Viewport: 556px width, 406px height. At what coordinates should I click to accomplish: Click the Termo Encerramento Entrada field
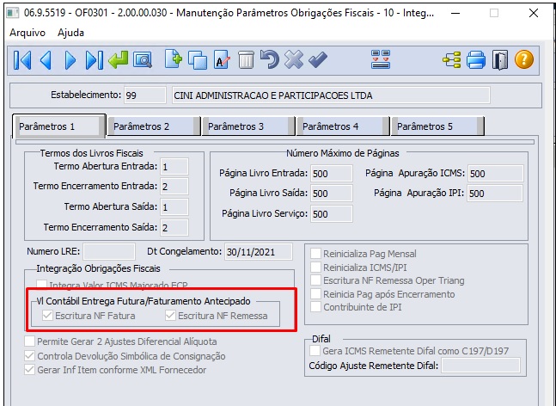tap(174, 187)
